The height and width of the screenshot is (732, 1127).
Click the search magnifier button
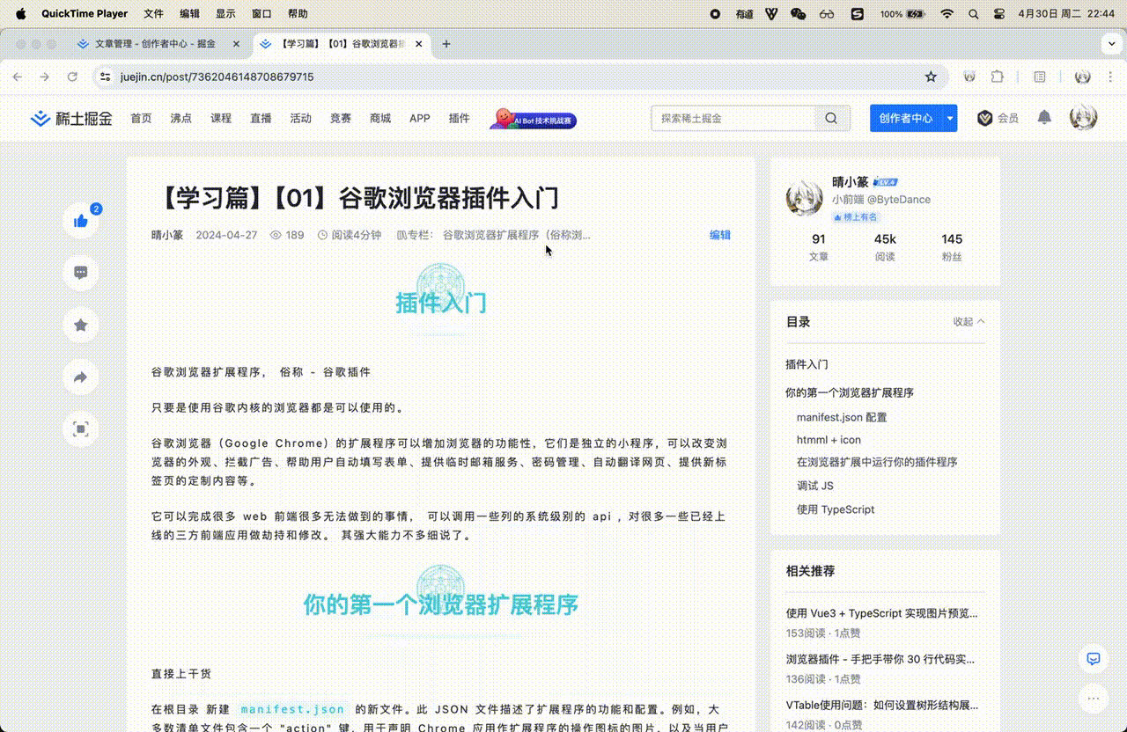coord(831,118)
